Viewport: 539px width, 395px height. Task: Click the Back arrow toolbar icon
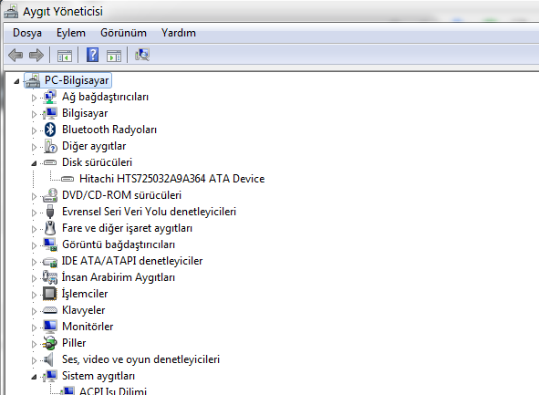point(16,55)
